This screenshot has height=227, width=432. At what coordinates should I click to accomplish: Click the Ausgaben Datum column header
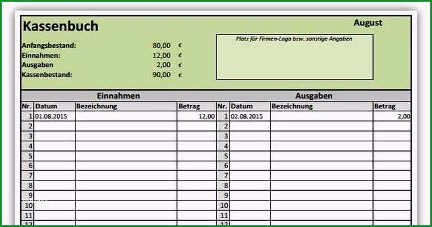point(250,107)
